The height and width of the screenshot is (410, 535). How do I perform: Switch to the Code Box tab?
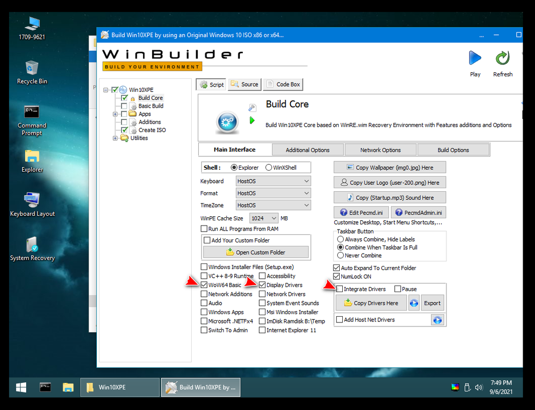coord(283,84)
